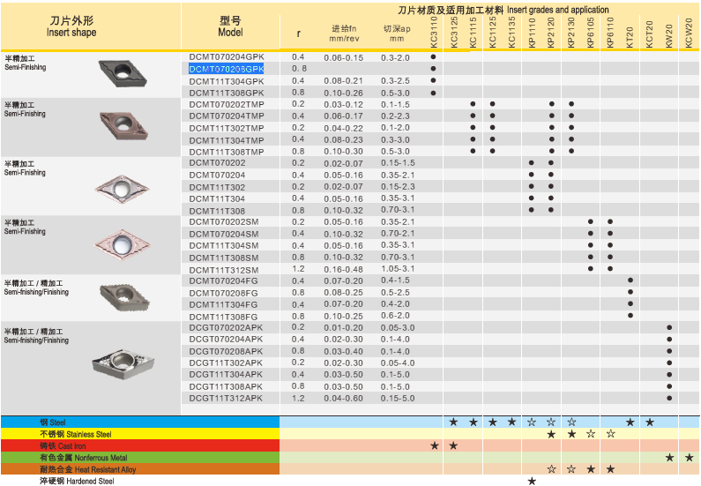Click the cutting depth ap header

pyautogui.click(x=397, y=34)
